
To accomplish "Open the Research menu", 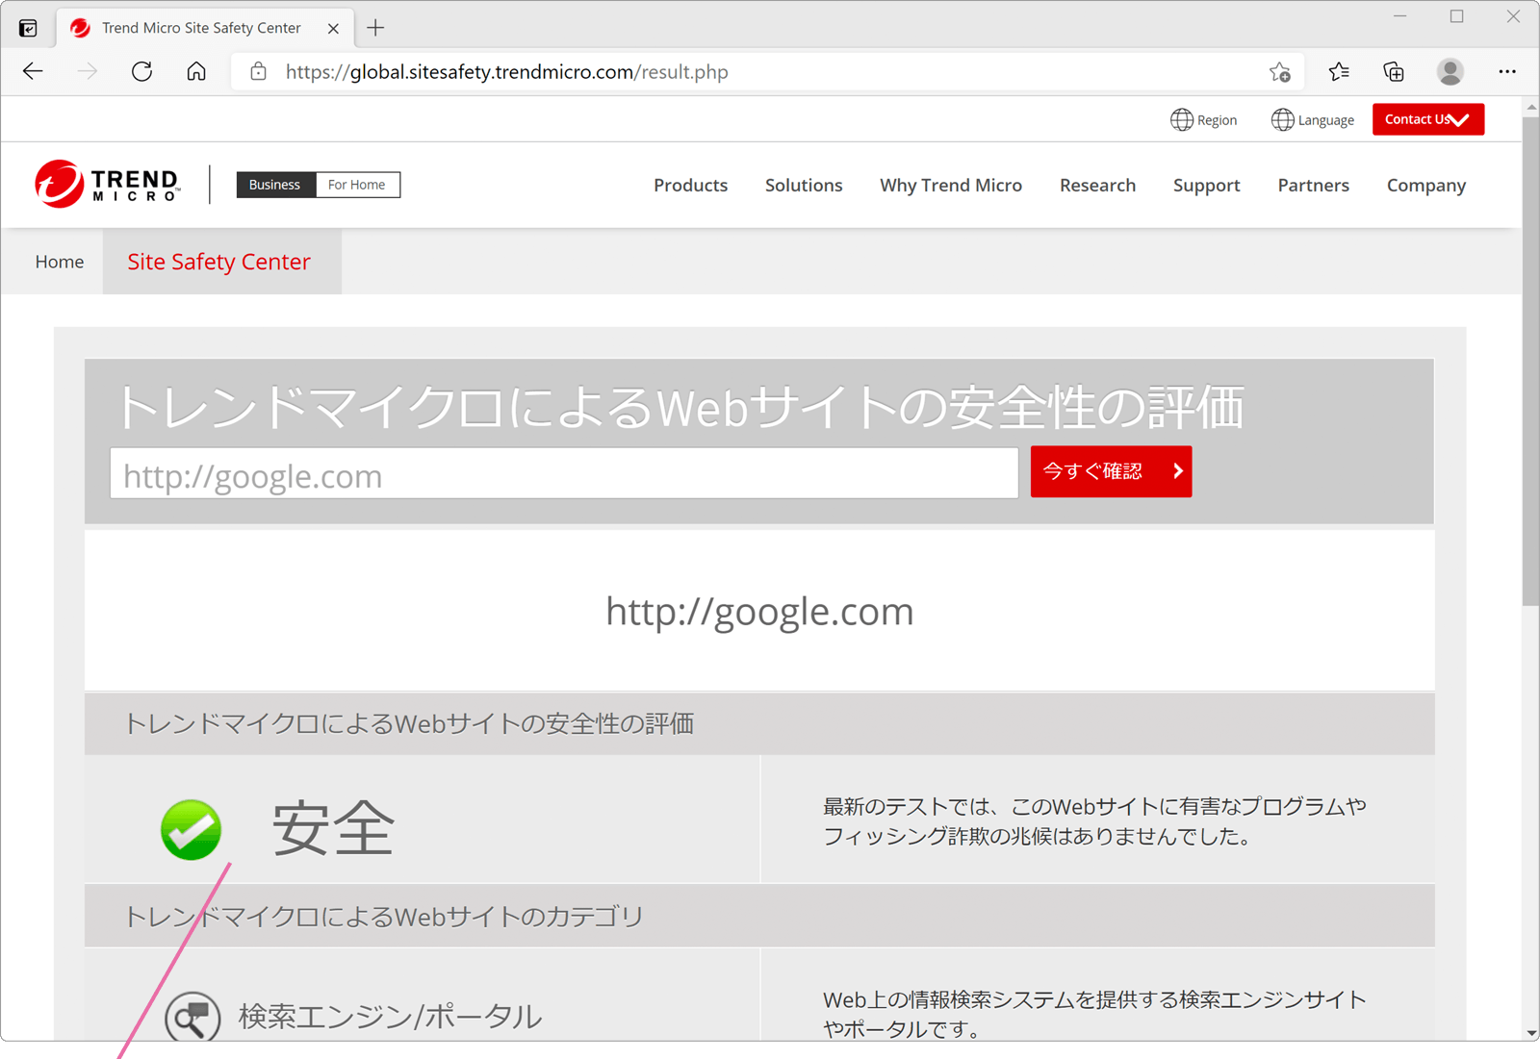I will click(x=1098, y=186).
